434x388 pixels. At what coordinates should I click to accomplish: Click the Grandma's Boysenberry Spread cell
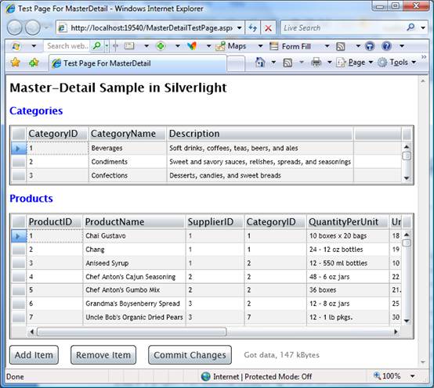click(x=134, y=304)
